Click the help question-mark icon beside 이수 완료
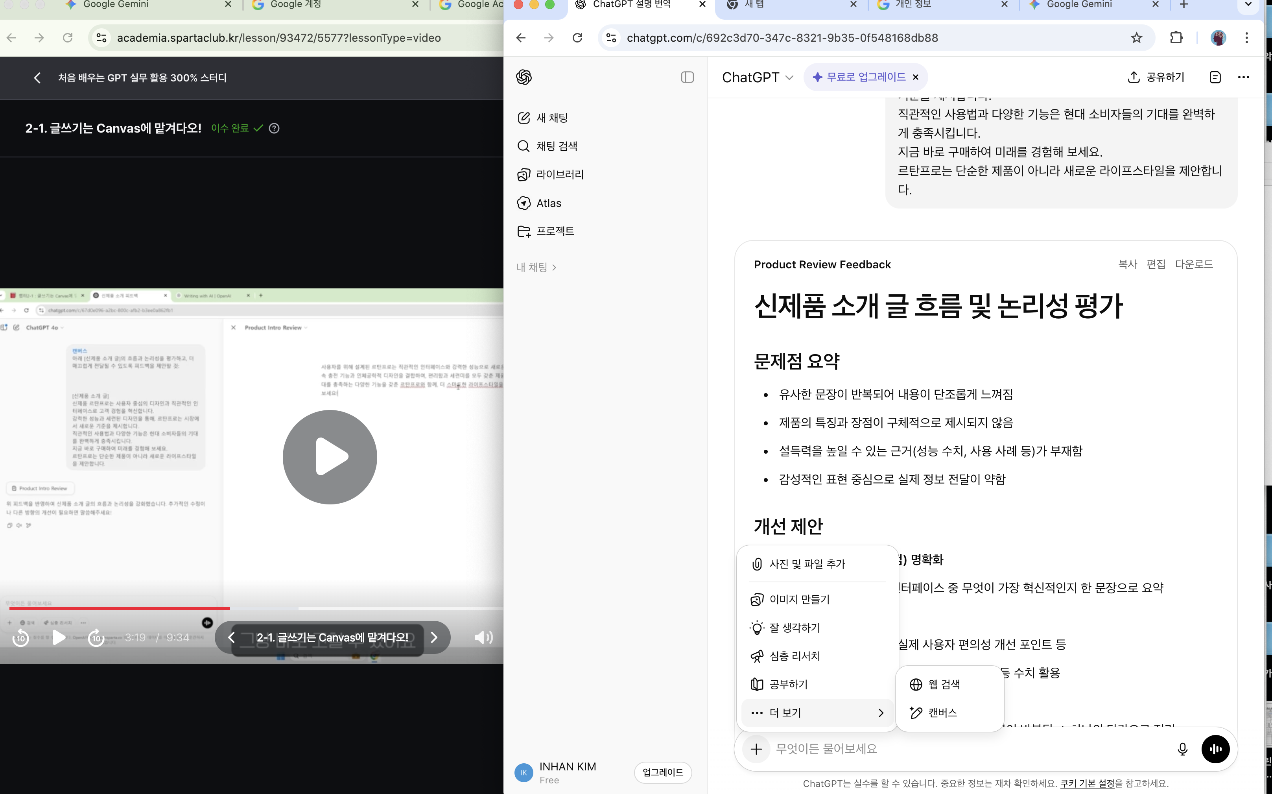This screenshot has width=1272, height=794. click(x=274, y=128)
